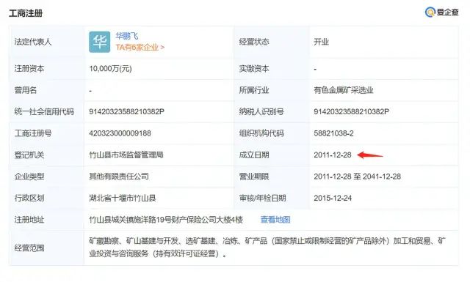Select 竹山县市场监督管理局 registration authority
This screenshot has height=282, width=470.
coord(126,155)
